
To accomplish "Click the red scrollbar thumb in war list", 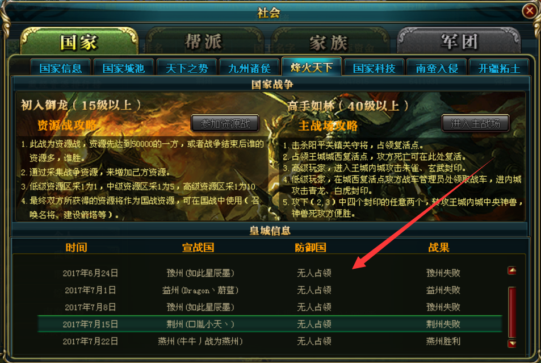I will 512,312.
